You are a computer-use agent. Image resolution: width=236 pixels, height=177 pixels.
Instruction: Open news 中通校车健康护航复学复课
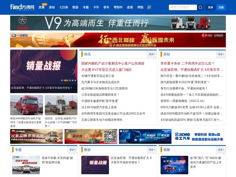tap(100, 101)
